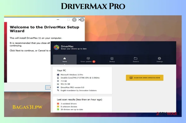
Task: Click 'This will install DriverMax 11' text
Action: coord(36,38)
